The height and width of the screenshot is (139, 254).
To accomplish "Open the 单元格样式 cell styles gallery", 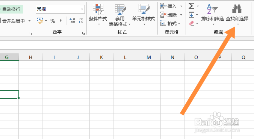I will 144,15.
